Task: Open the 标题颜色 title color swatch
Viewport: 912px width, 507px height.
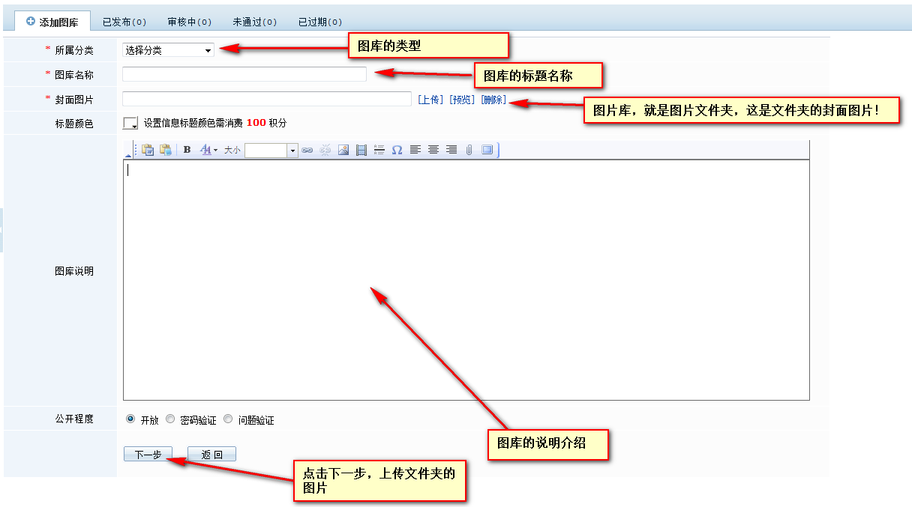Action: 130,123
